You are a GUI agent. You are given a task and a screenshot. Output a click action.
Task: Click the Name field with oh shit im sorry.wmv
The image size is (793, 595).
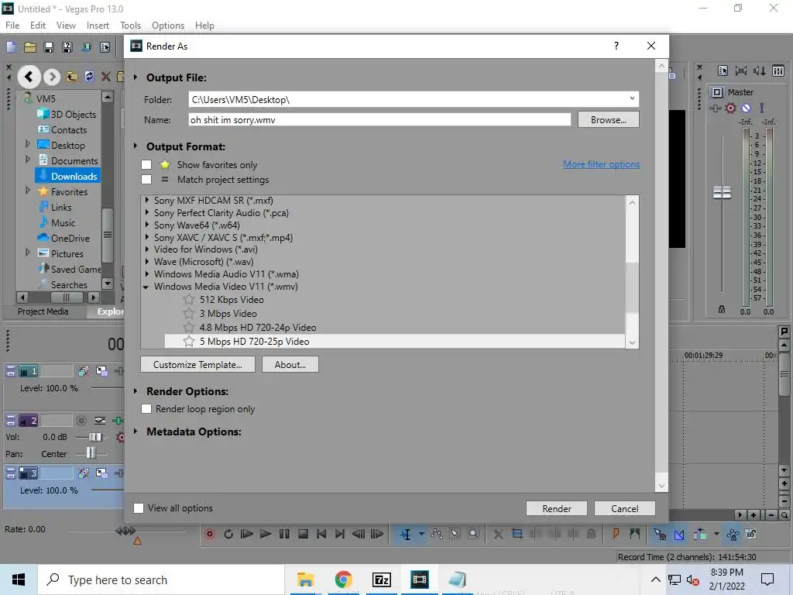coord(379,120)
